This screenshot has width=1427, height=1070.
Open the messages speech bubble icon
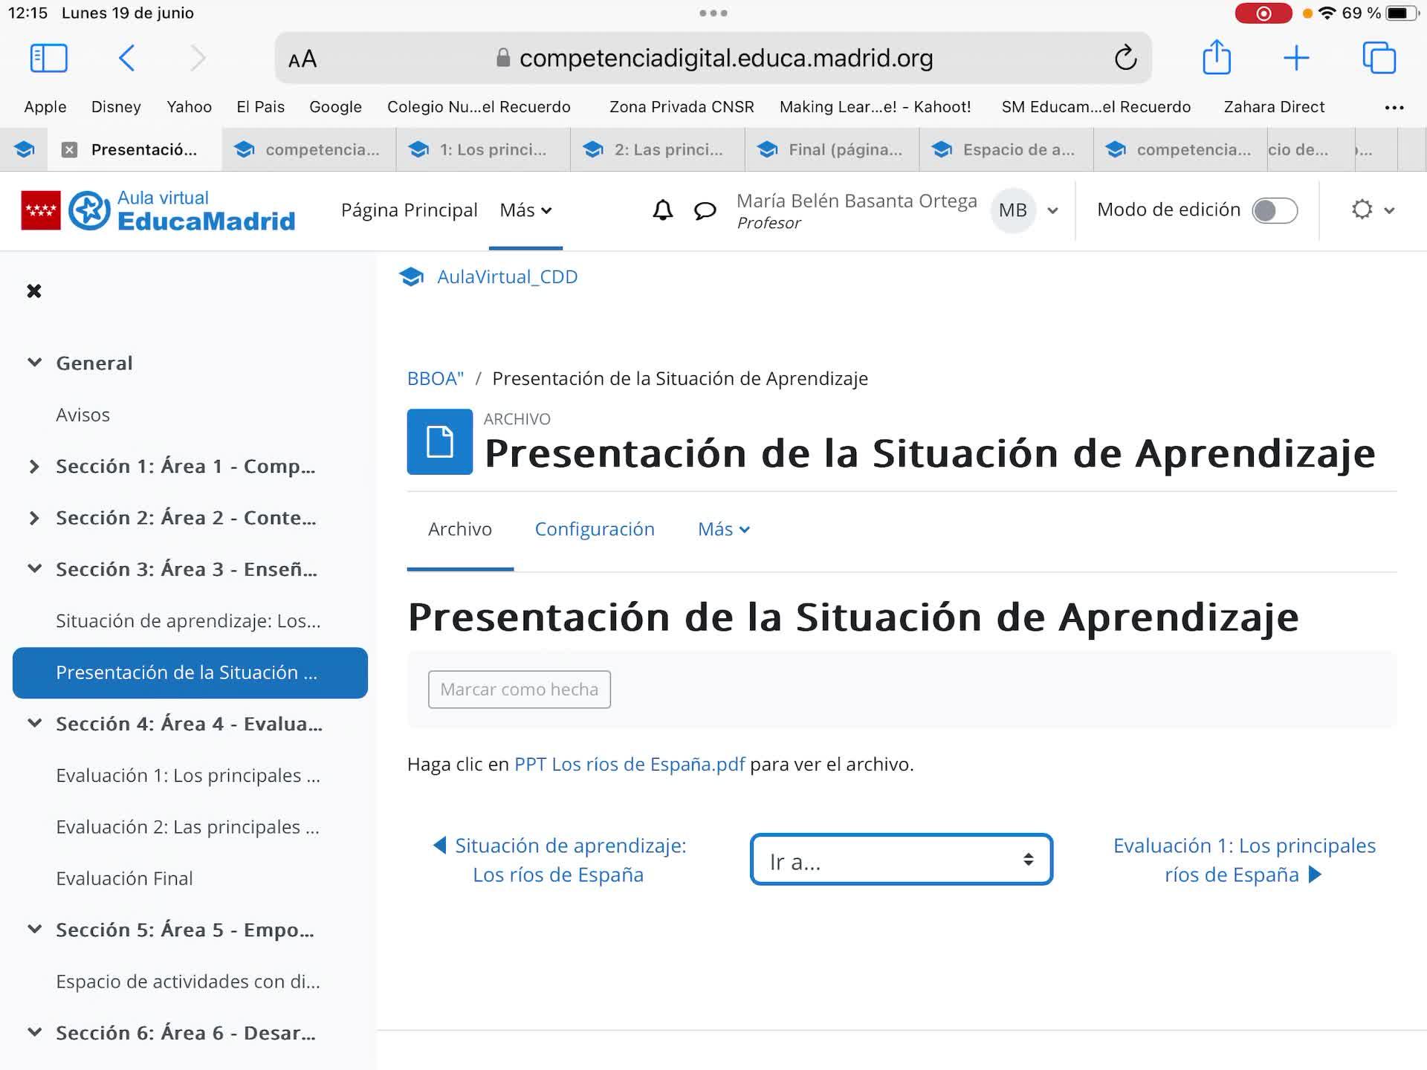coord(705,211)
